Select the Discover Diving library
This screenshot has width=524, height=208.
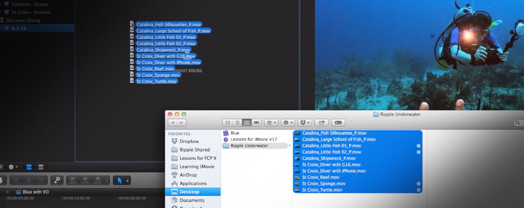click(23, 20)
